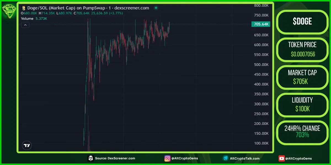
Task: Click the Market Cap $705K card
Action: pos(302,77)
